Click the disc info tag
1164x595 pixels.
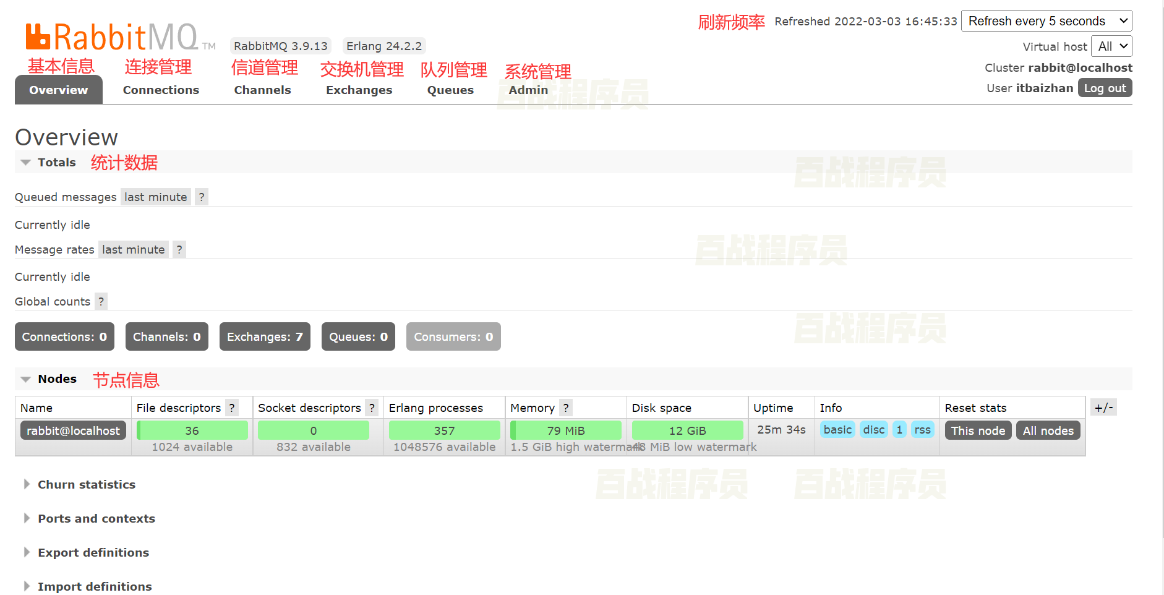tap(874, 429)
